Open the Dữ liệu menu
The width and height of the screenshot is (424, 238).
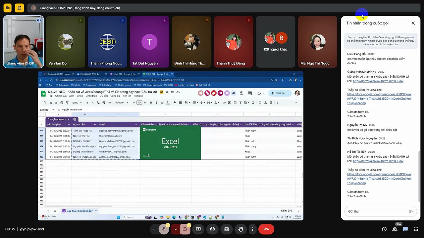104,96
